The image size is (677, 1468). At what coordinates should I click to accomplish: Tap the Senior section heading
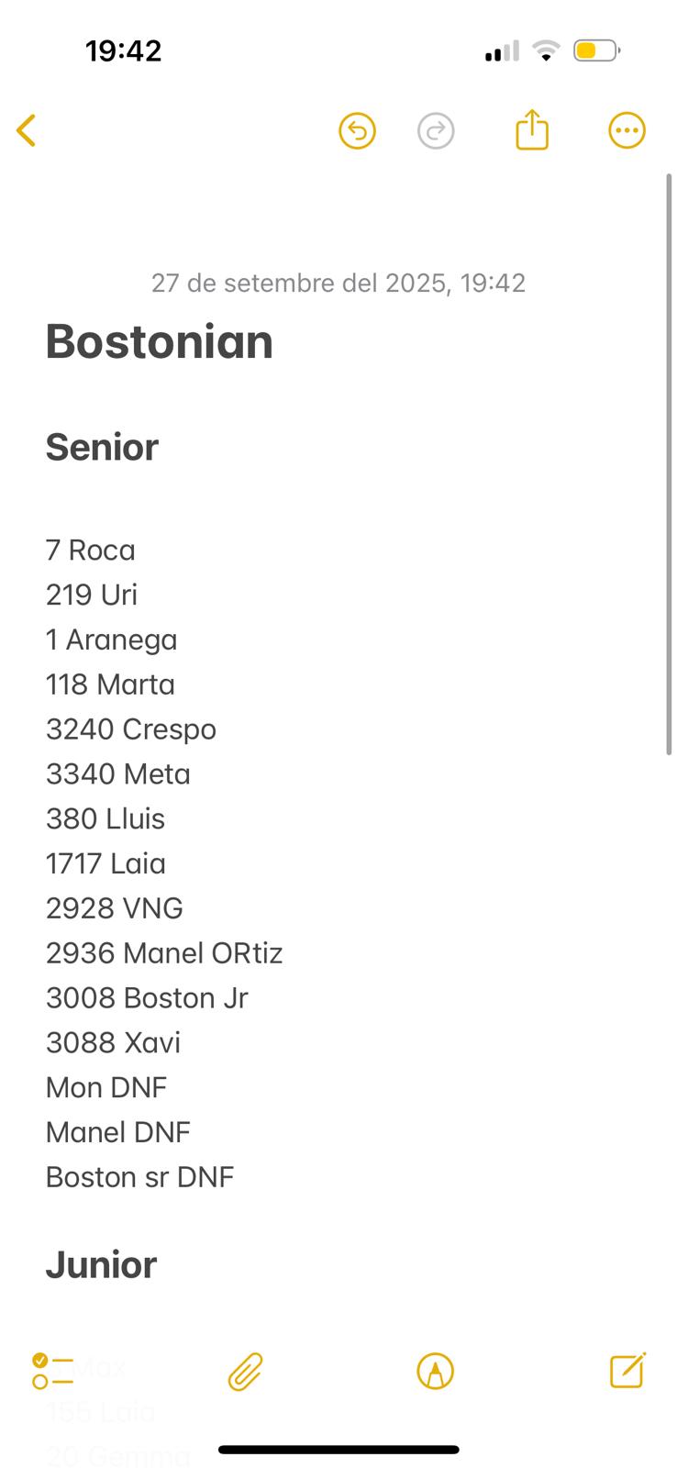102,448
